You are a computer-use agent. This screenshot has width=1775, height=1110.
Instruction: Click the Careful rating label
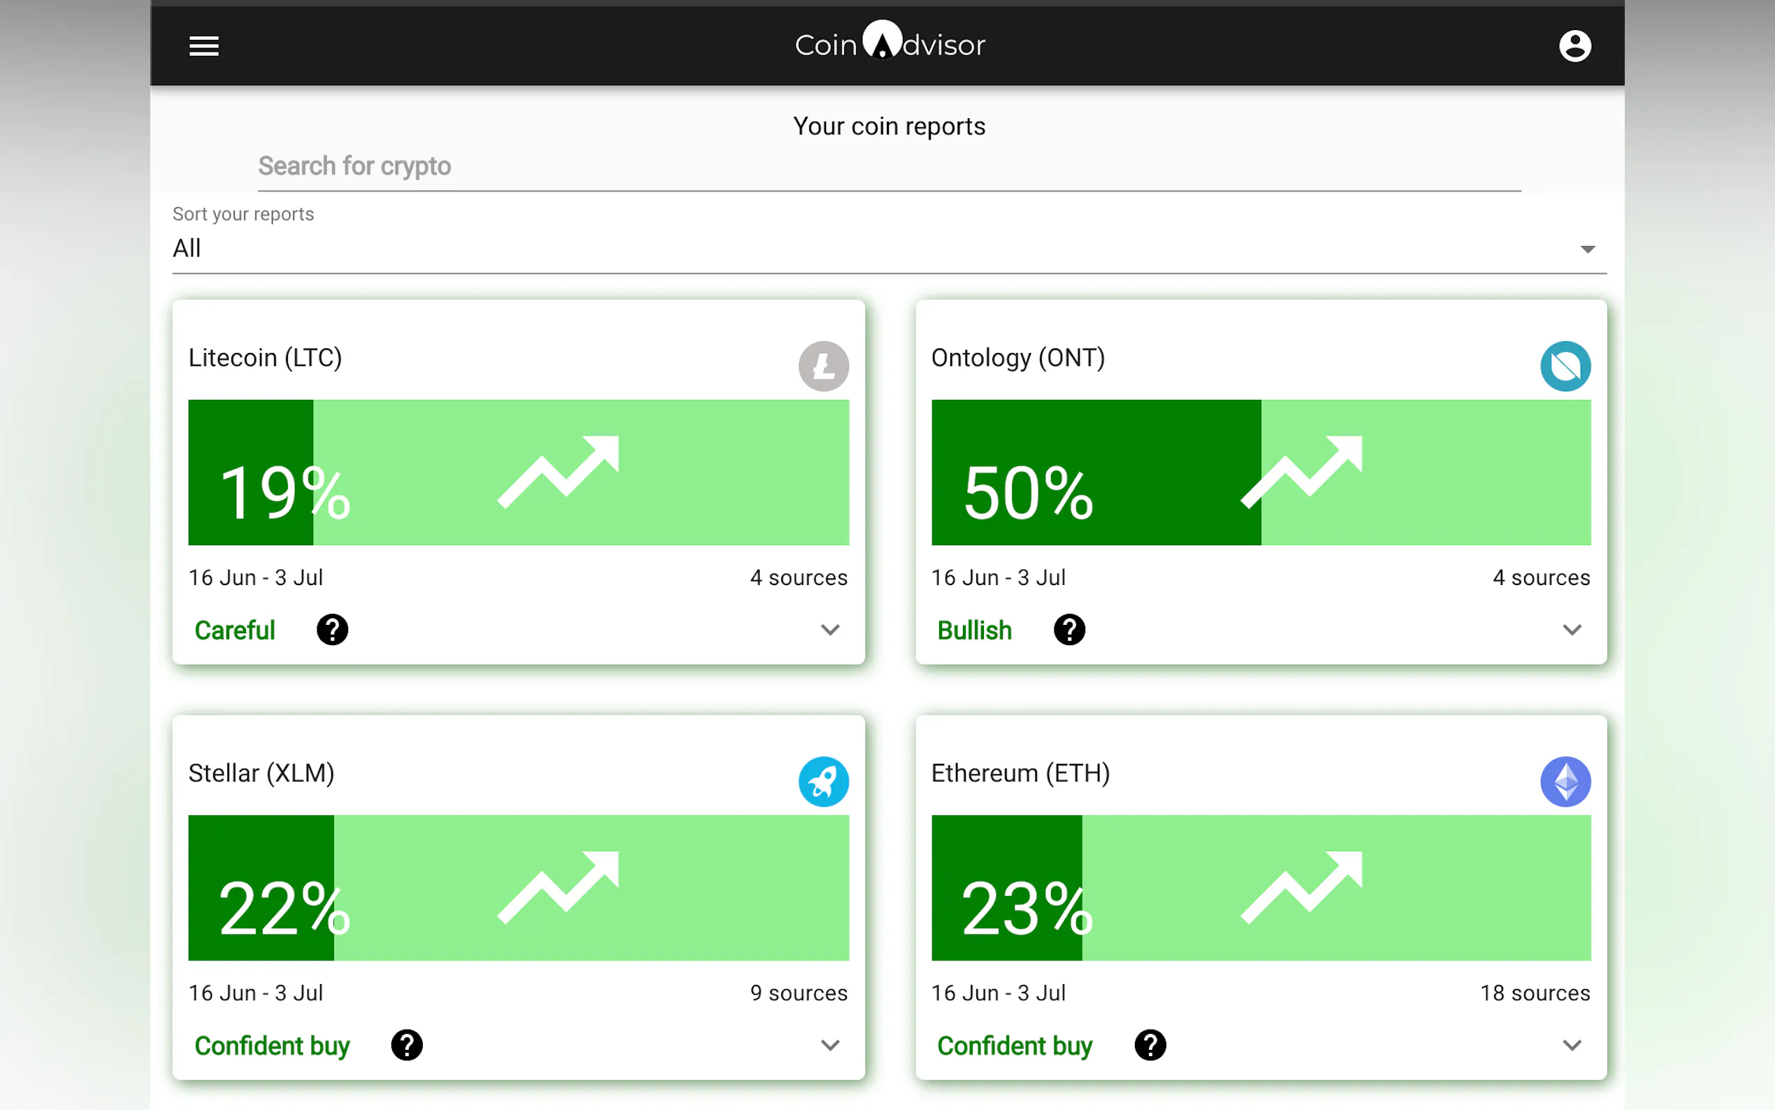[x=235, y=630]
